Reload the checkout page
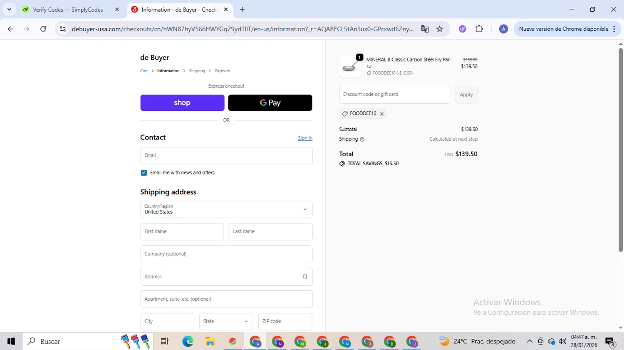Screen dimensions: 624x350 (43, 29)
